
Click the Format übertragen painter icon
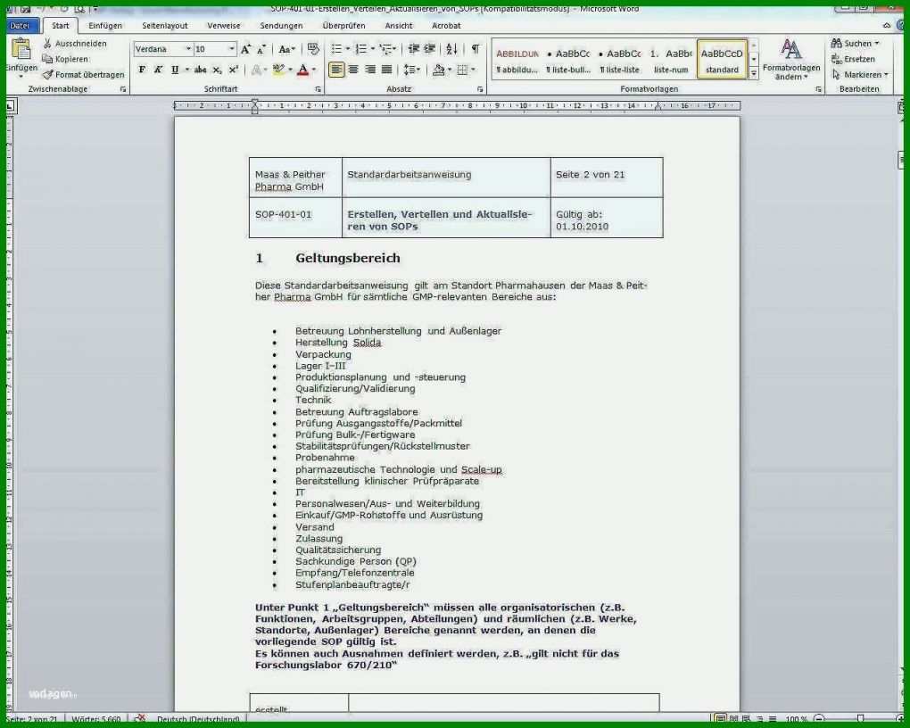(x=47, y=75)
